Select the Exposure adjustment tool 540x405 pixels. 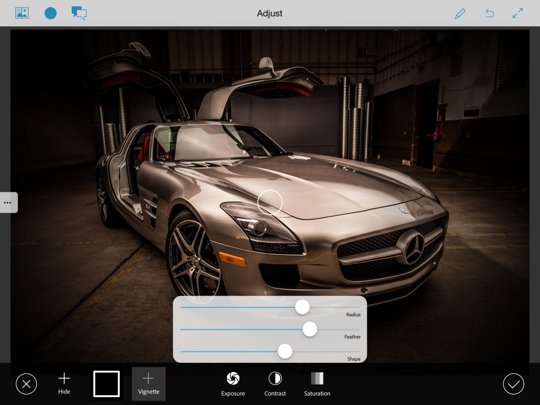point(233,383)
